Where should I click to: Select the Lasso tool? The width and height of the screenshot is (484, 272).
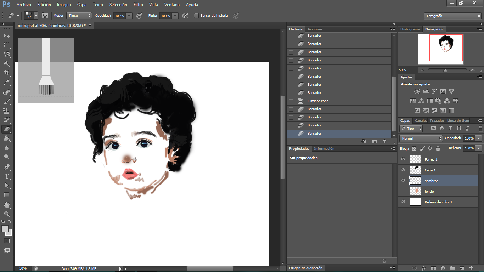[x=7, y=55]
